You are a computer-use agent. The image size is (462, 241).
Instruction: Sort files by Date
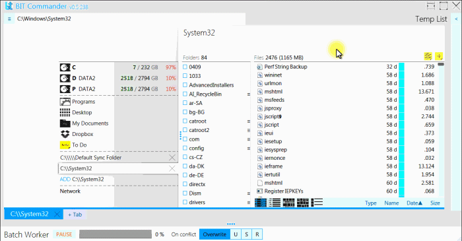click(414, 203)
